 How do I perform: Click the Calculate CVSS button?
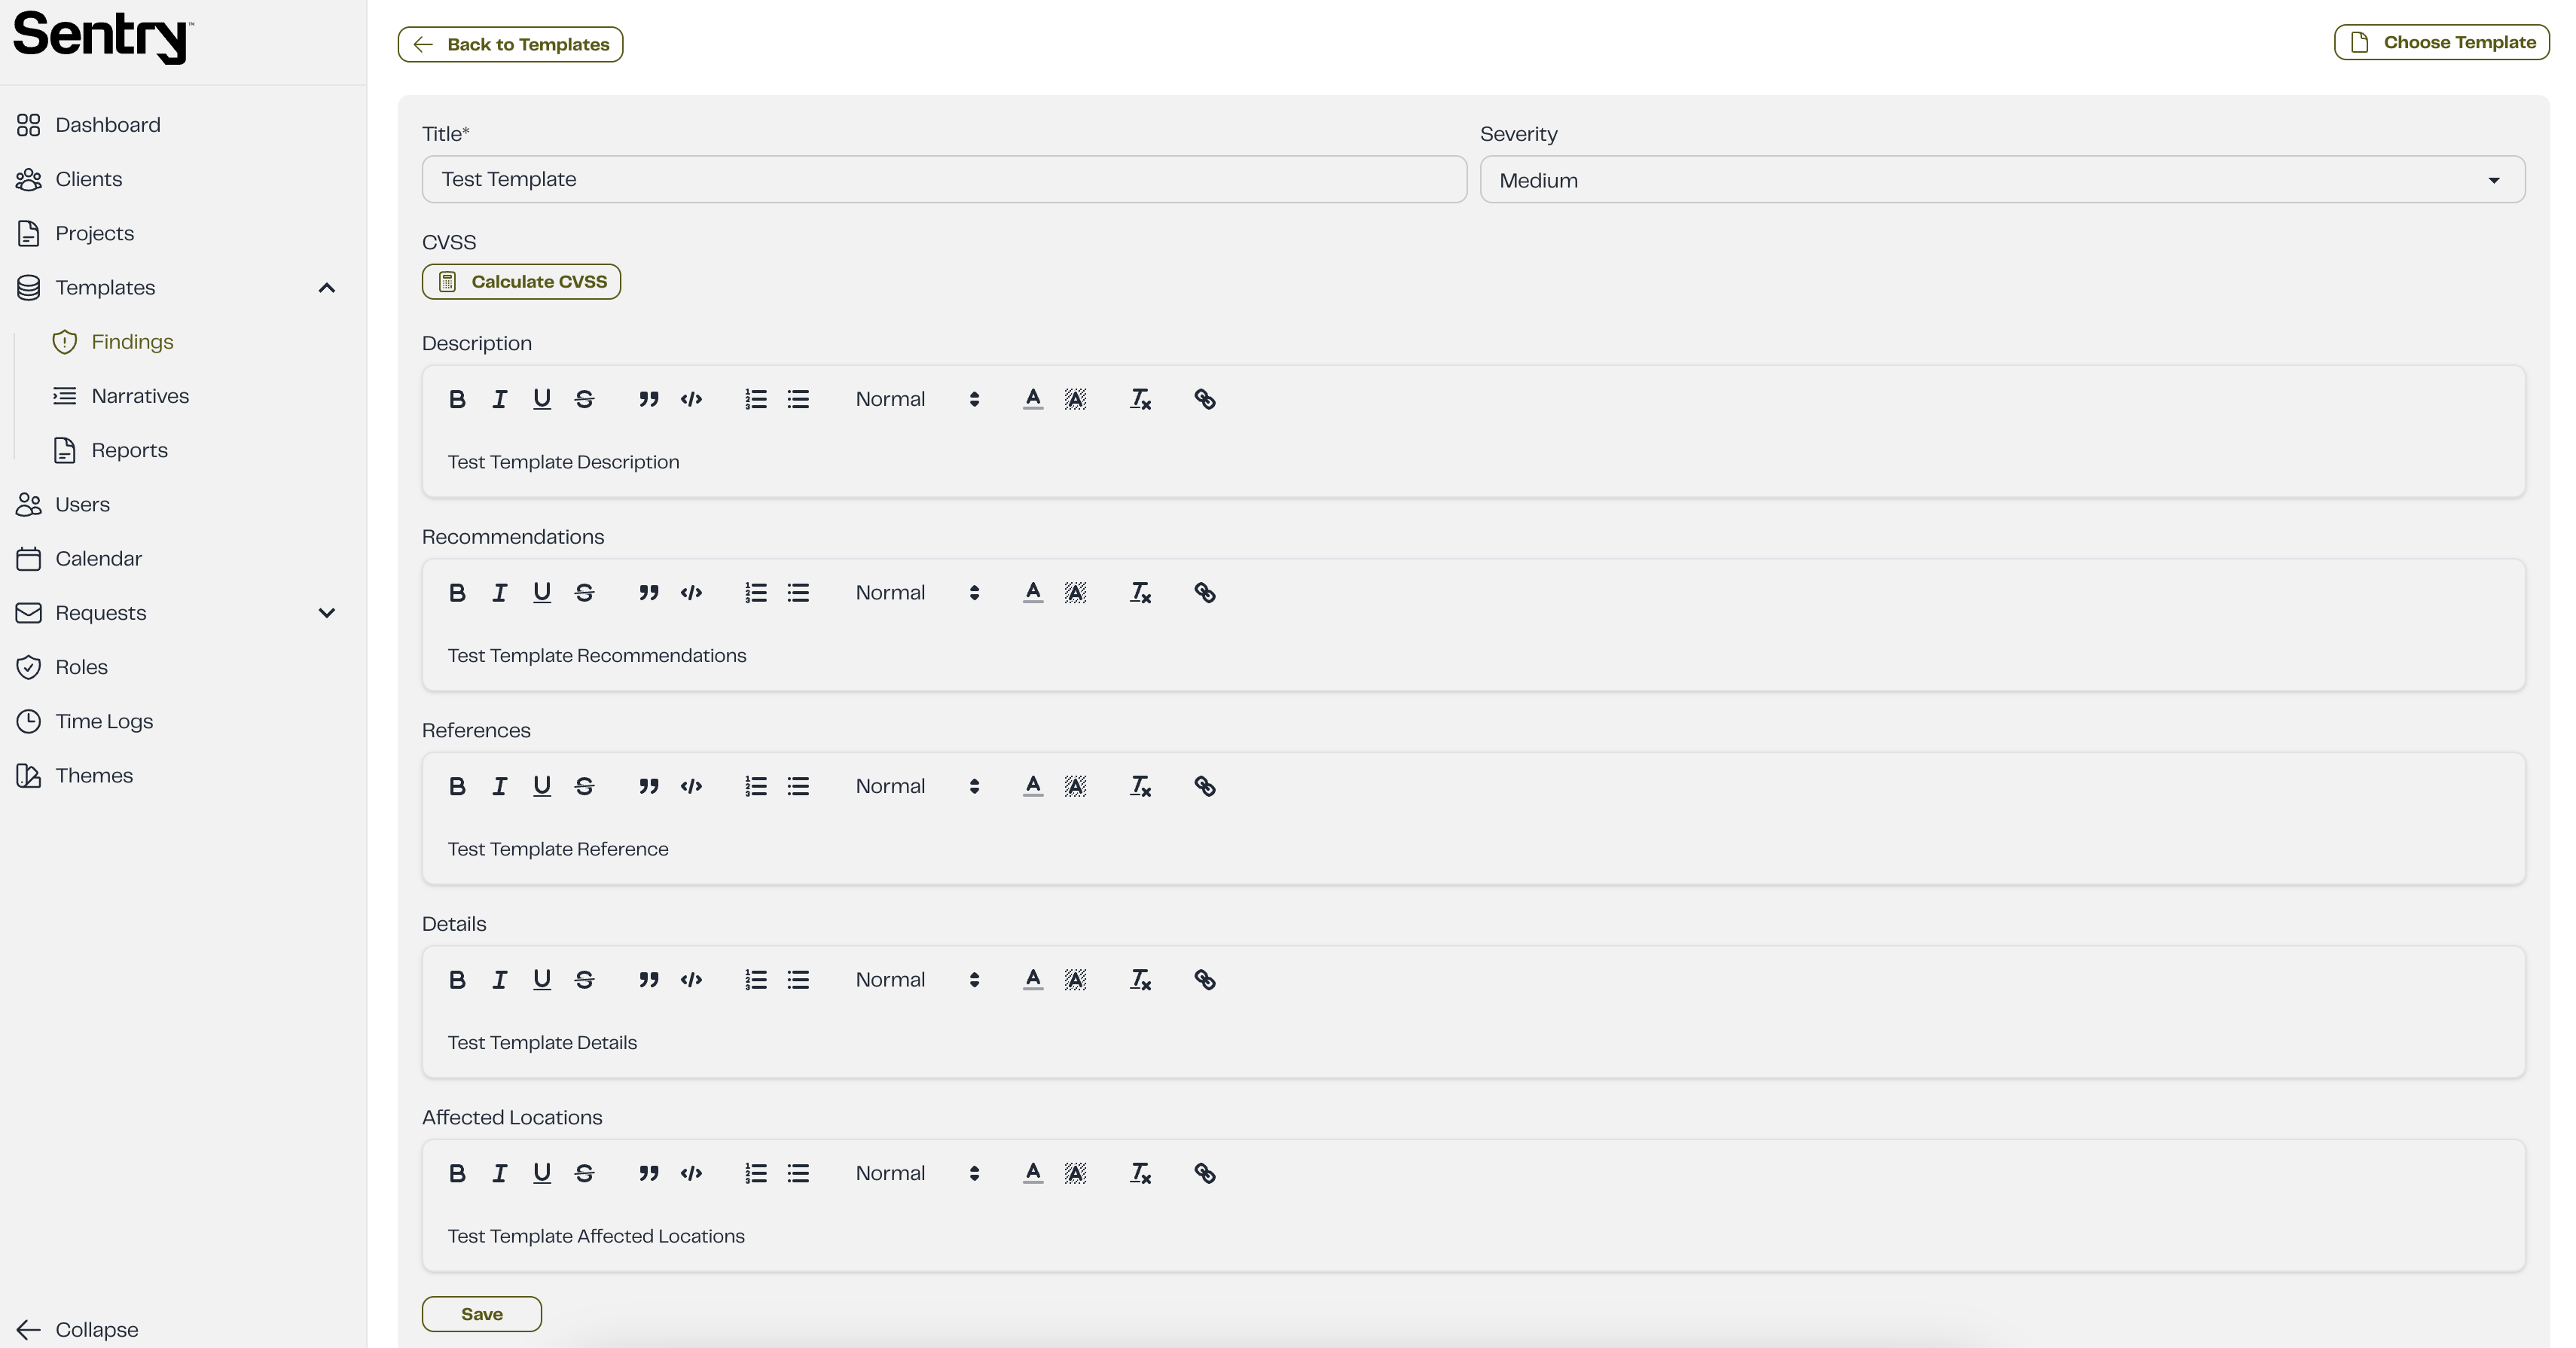point(521,282)
